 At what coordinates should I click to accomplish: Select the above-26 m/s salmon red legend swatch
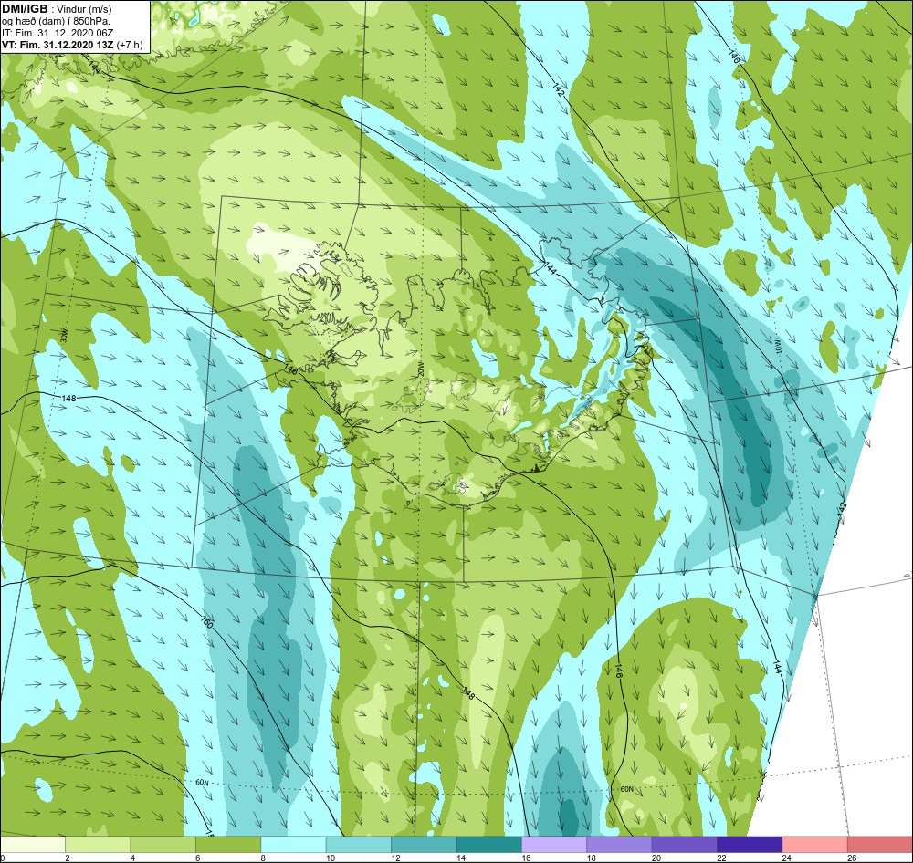tap(880, 845)
